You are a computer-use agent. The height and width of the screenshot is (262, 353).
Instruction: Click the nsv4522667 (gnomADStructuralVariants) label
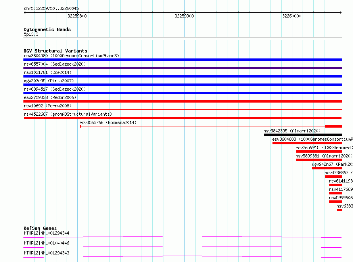pyautogui.click(x=68, y=114)
